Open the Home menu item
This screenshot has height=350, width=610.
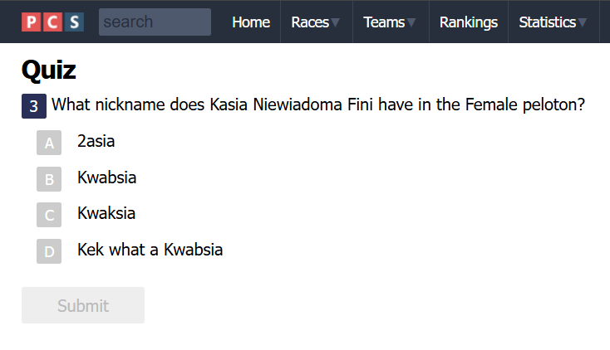click(x=251, y=22)
